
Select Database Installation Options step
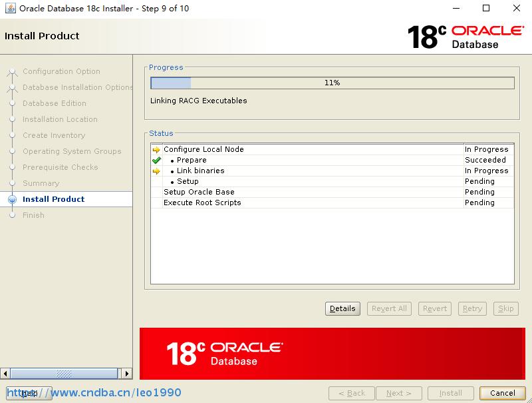[77, 87]
